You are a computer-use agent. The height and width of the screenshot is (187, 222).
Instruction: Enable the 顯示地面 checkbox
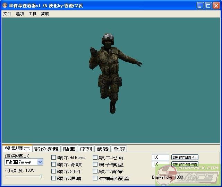[x=95, y=158]
